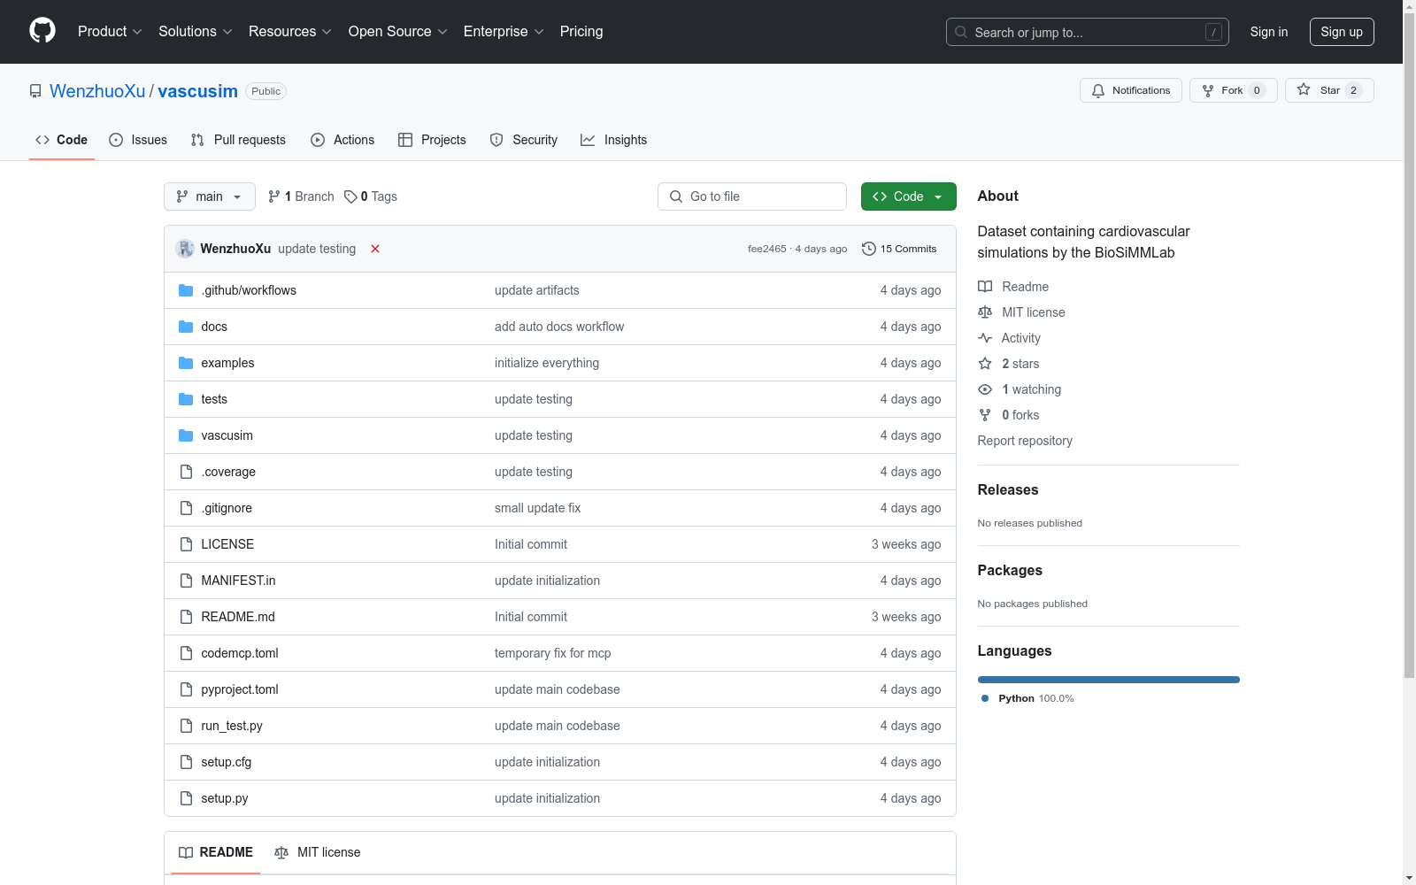This screenshot has height=885, width=1416.
Task: Go to the Actions tab
Action: (342, 140)
